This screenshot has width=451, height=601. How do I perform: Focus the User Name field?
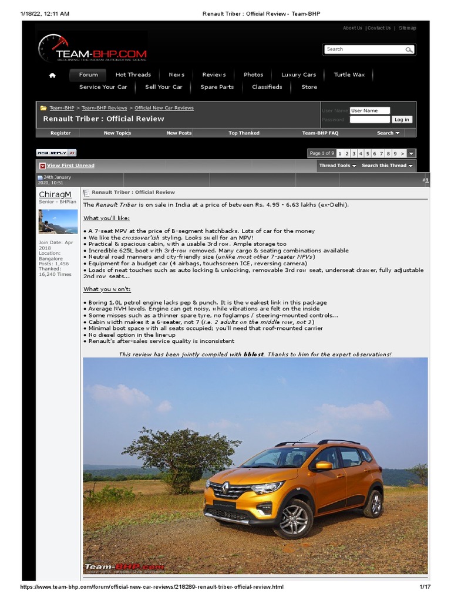point(370,111)
